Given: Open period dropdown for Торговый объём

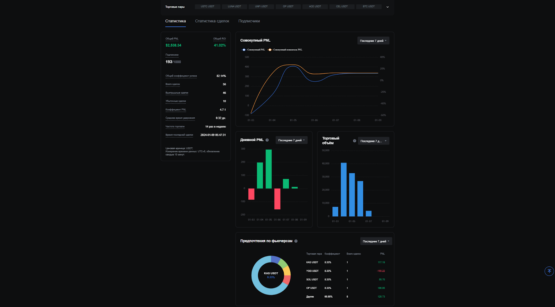Looking at the screenshot, I should tap(373, 141).
